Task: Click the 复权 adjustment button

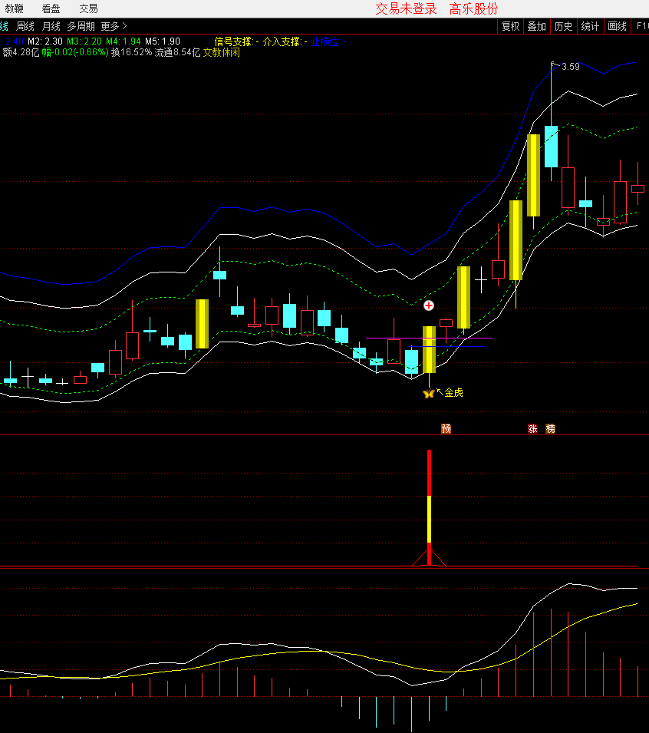Action: point(510,26)
